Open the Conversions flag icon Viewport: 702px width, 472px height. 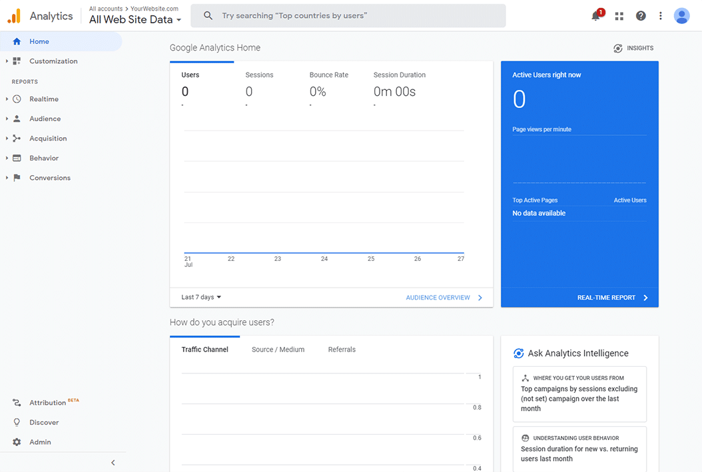[16, 178]
